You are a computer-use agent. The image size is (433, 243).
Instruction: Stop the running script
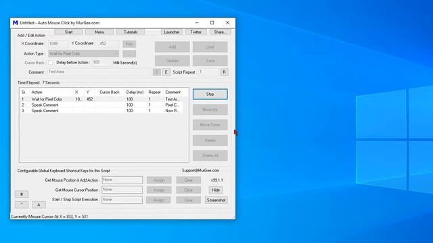[210, 94]
